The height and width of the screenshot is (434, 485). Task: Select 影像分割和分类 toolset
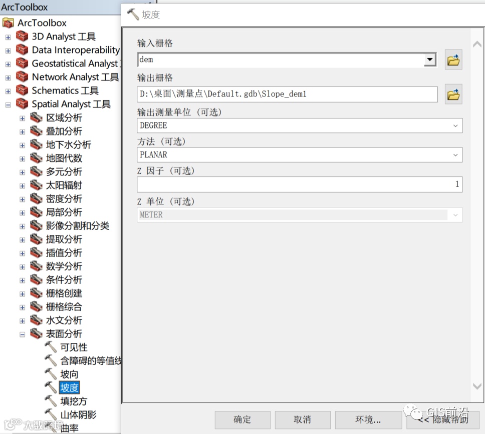(x=78, y=225)
